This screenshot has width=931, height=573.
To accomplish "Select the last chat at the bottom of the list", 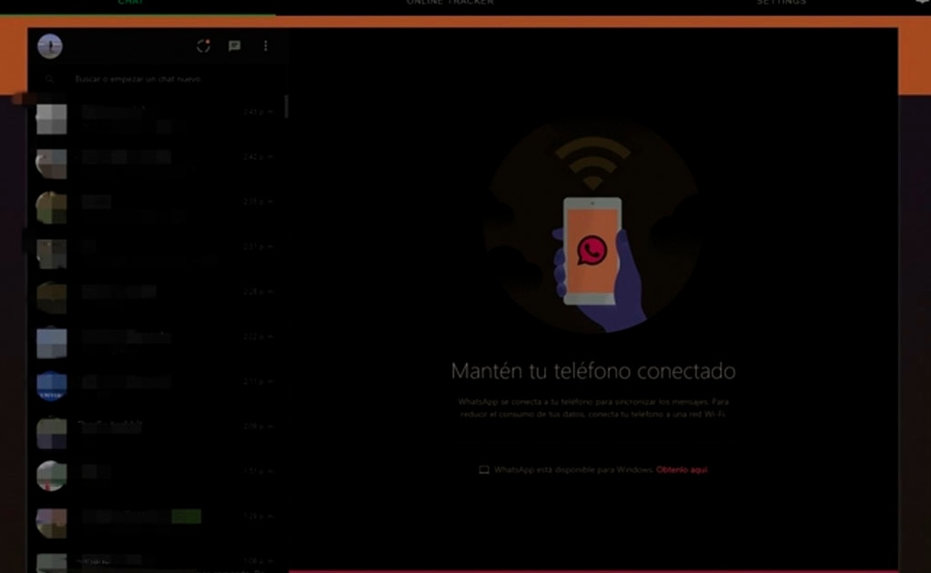I will (x=155, y=562).
